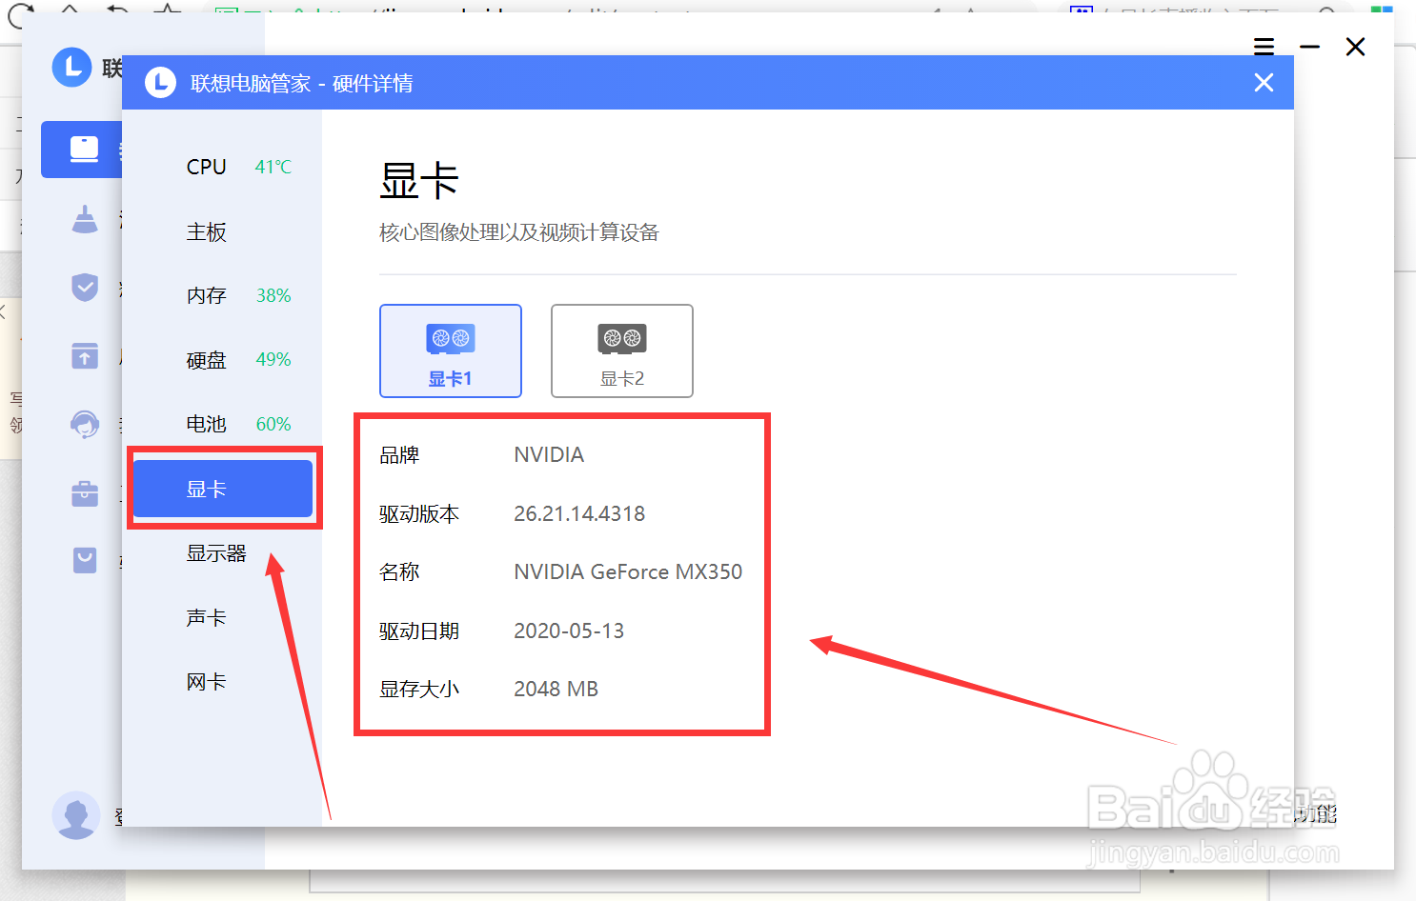This screenshot has height=901, width=1416.
Task: Open the main window hamburger menu
Action: pyautogui.click(x=1264, y=47)
